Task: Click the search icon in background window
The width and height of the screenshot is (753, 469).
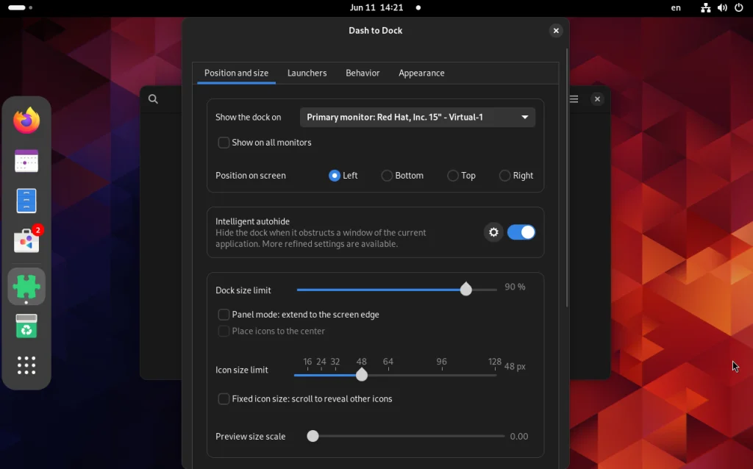Action: coord(153,99)
